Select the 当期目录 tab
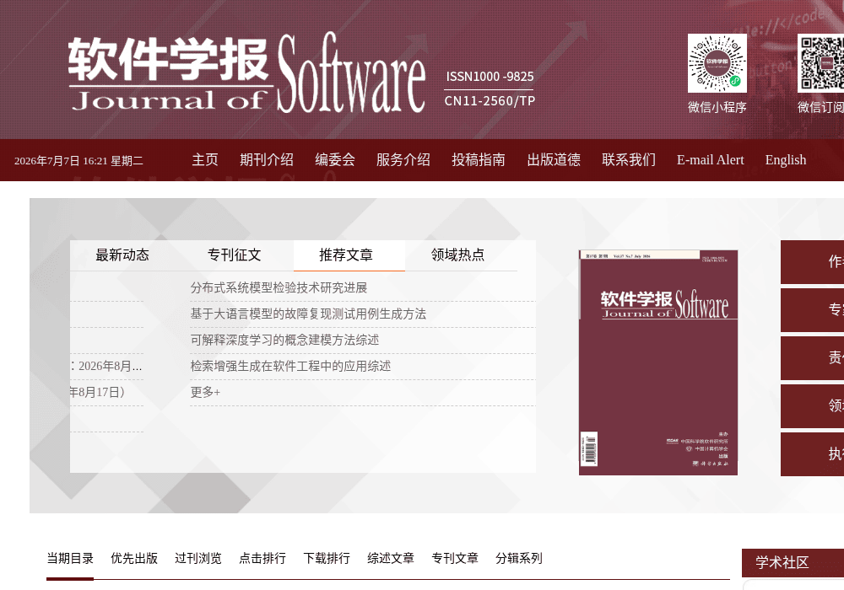The image size is (844, 590). (x=70, y=558)
